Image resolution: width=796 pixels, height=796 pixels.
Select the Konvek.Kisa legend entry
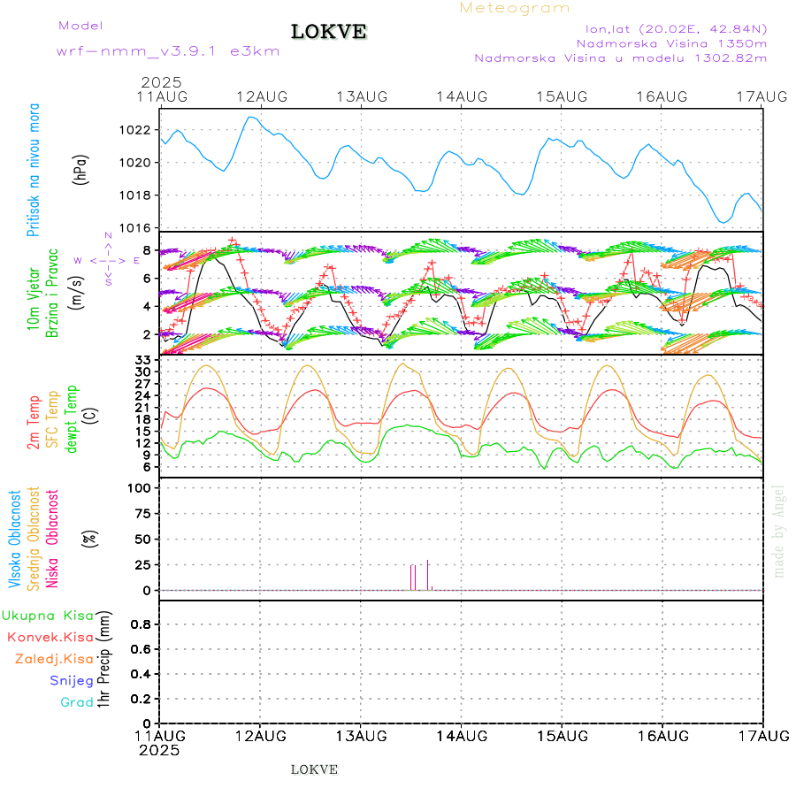coord(50,637)
